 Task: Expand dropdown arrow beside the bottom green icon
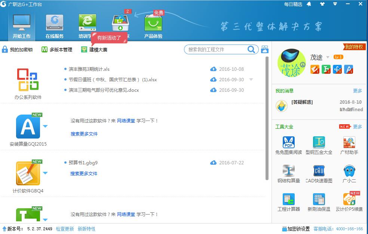point(45,220)
